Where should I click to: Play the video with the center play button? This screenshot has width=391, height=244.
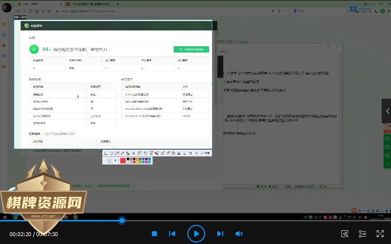196,234
